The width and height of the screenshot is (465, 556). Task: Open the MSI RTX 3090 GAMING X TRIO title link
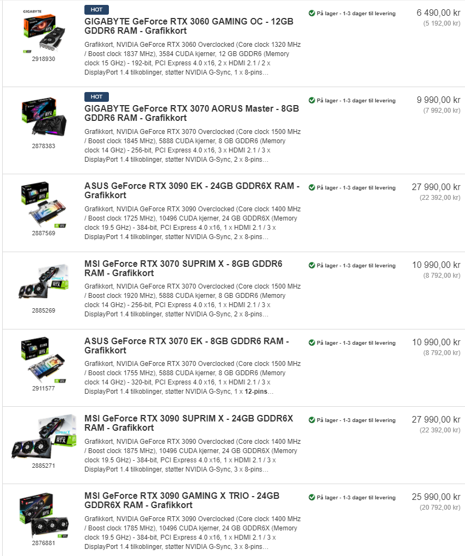tap(182, 500)
